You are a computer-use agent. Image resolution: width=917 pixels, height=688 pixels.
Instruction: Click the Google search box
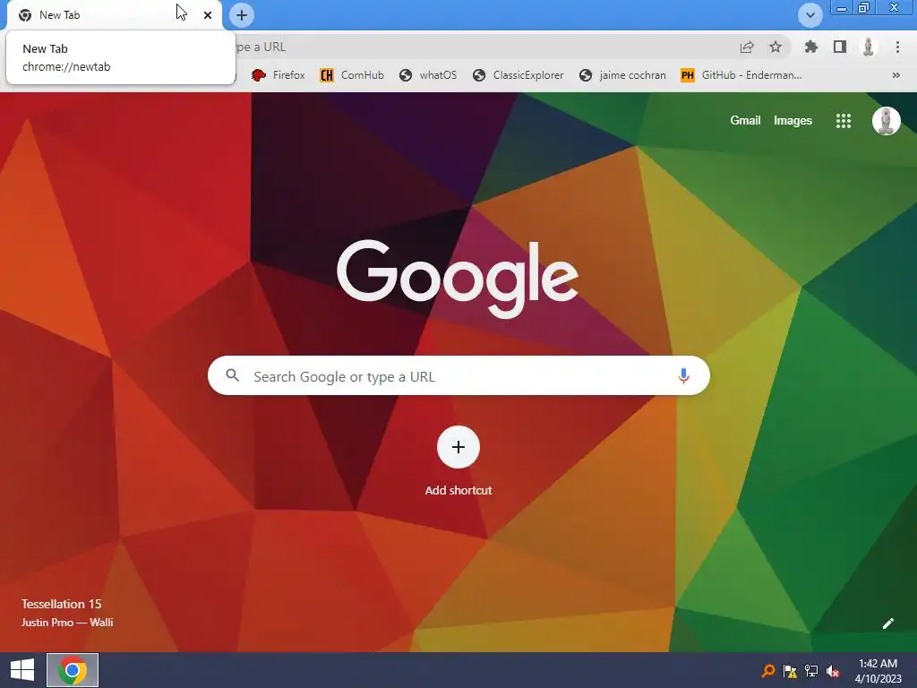458,375
